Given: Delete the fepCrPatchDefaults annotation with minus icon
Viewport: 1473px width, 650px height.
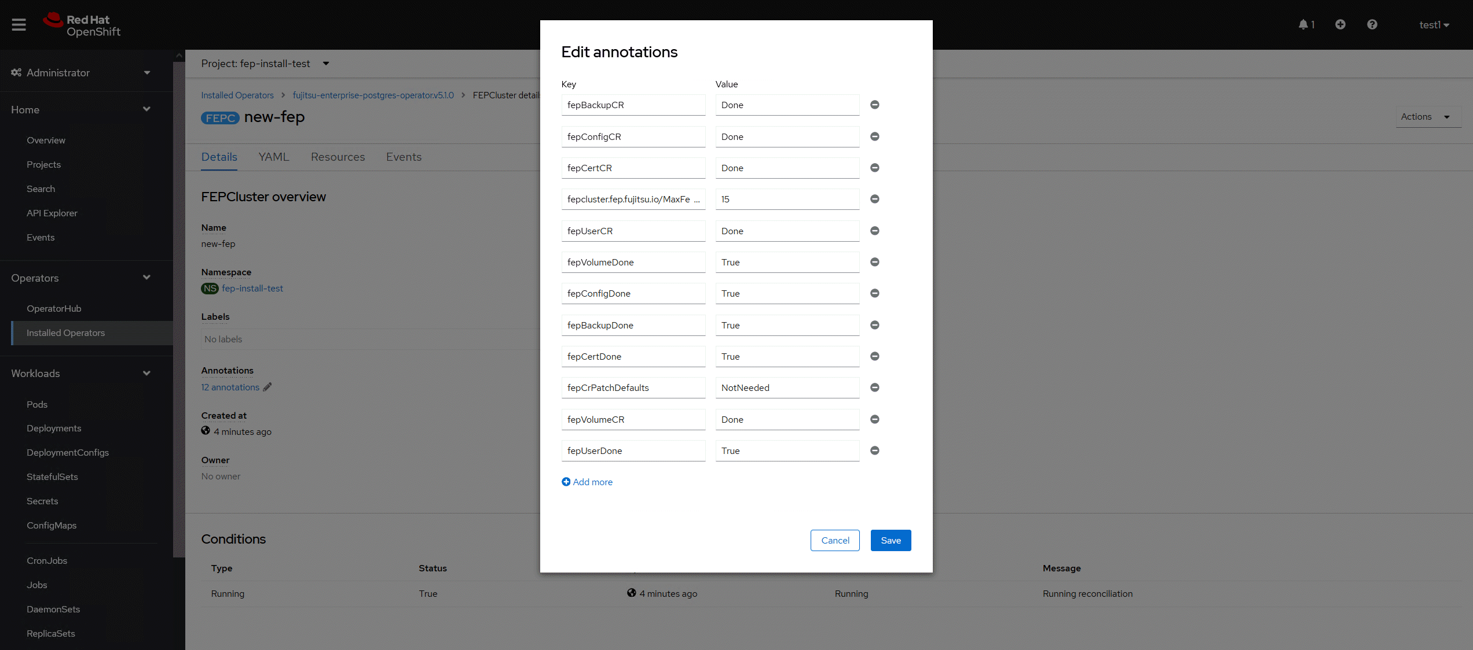Looking at the screenshot, I should click(875, 387).
